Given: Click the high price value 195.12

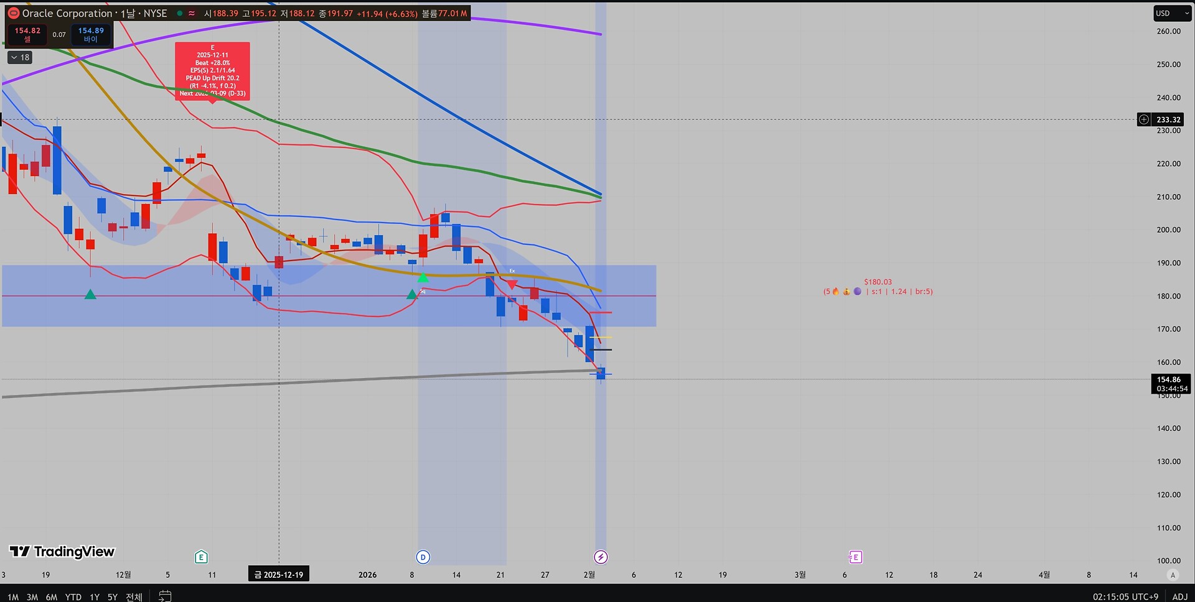Looking at the screenshot, I should 264,13.
